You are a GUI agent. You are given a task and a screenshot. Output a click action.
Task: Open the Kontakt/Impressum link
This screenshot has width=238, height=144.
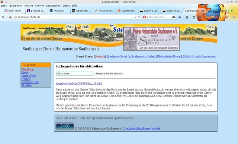click(x=203, y=56)
